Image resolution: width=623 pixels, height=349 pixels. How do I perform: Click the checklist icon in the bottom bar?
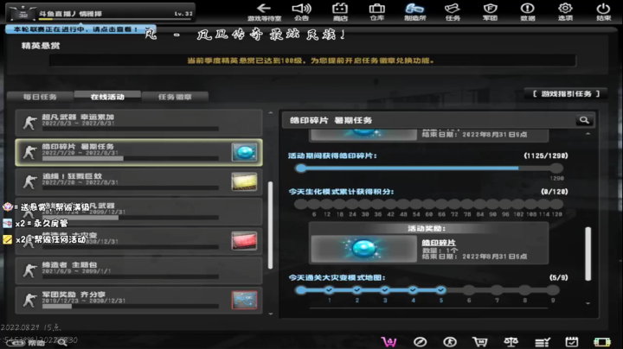coord(542,341)
